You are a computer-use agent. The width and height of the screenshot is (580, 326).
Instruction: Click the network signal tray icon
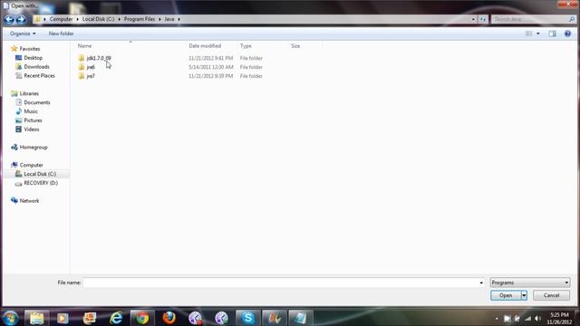click(527, 318)
